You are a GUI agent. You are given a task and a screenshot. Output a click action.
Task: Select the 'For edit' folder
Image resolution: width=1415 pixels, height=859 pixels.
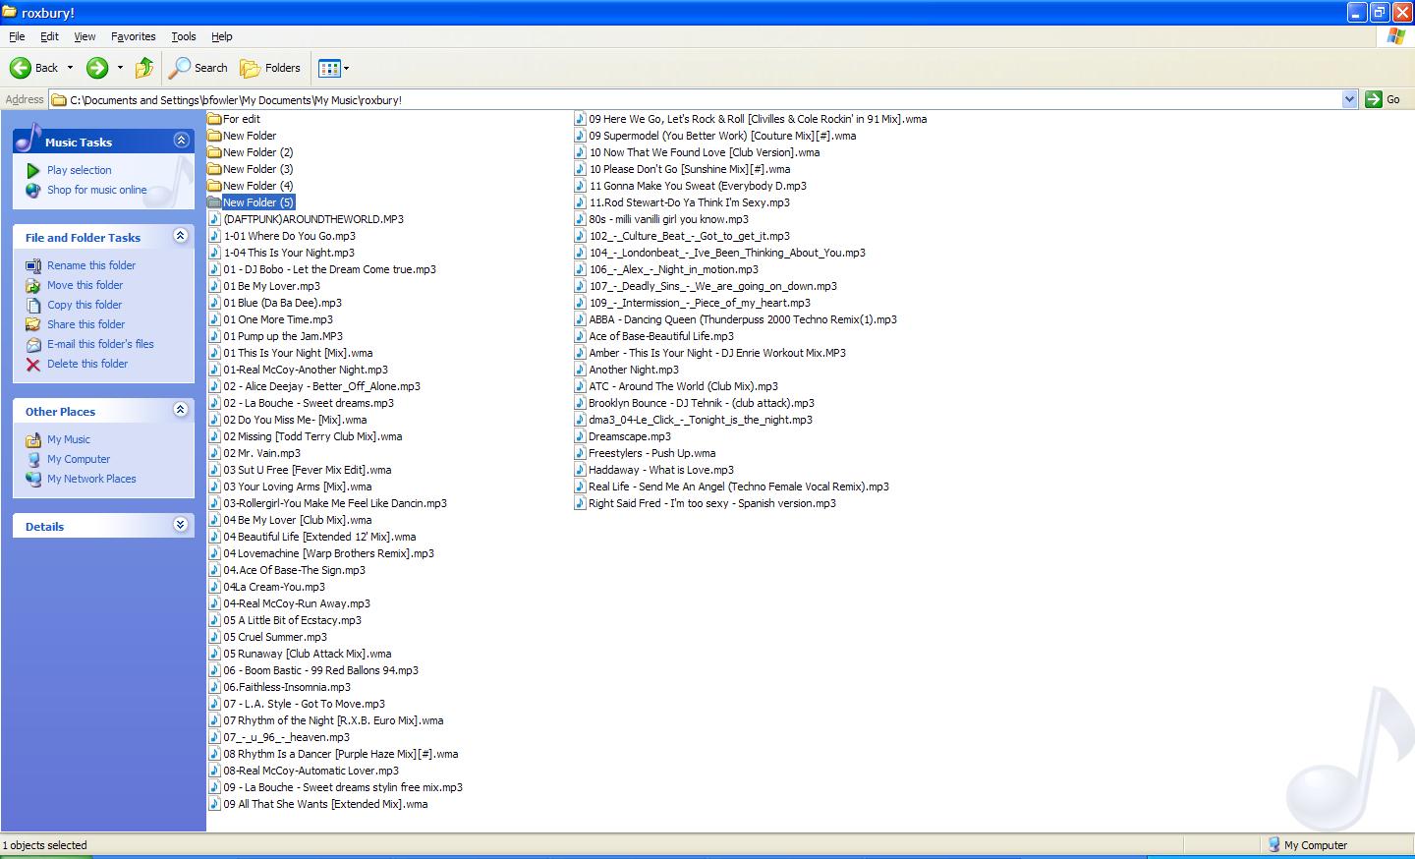tap(241, 119)
